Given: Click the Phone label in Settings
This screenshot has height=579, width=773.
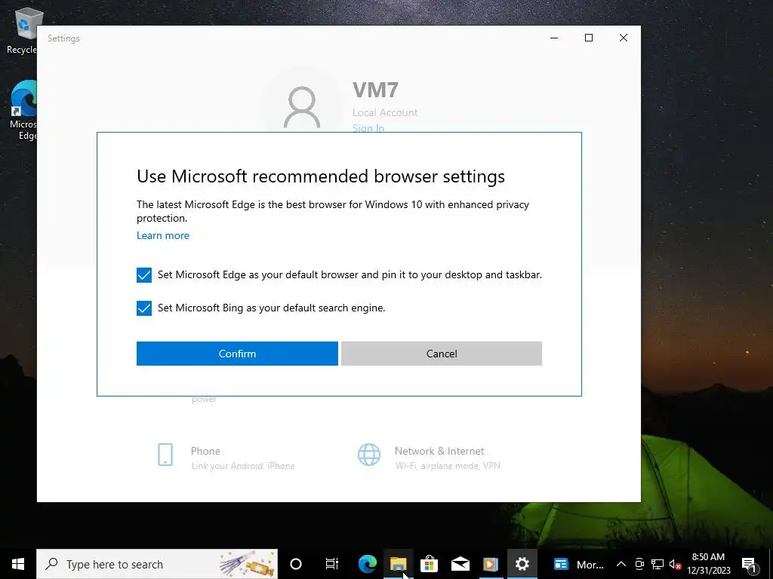Looking at the screenshot, I should click(x=205, y=451).
